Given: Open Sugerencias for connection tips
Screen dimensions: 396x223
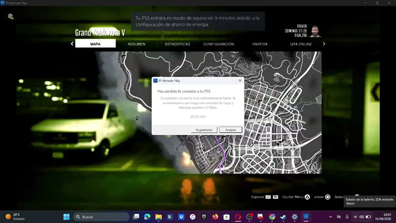Looking at the screenshot, I should point(204,130).
